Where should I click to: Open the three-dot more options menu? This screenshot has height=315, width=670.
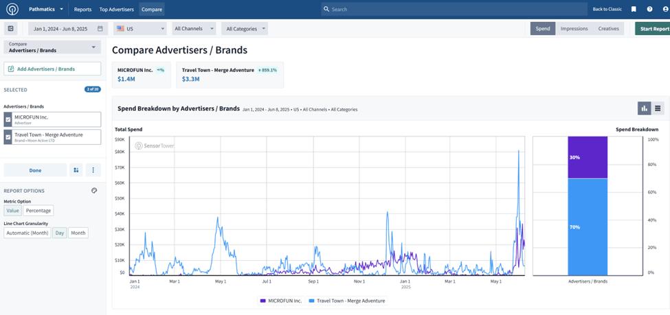coord(93,170)
